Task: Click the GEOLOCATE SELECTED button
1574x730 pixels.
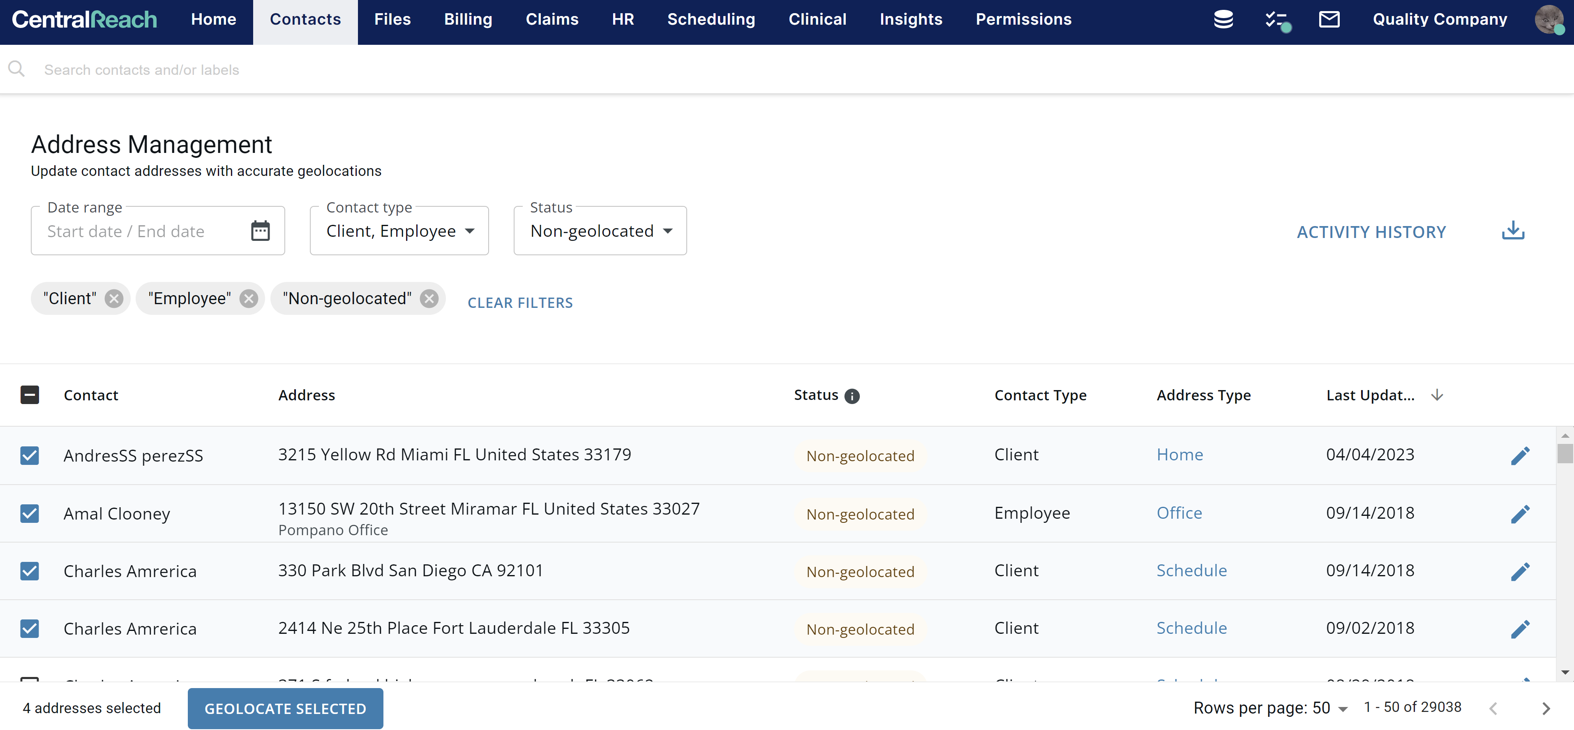Action: click(x=285, y=709)
